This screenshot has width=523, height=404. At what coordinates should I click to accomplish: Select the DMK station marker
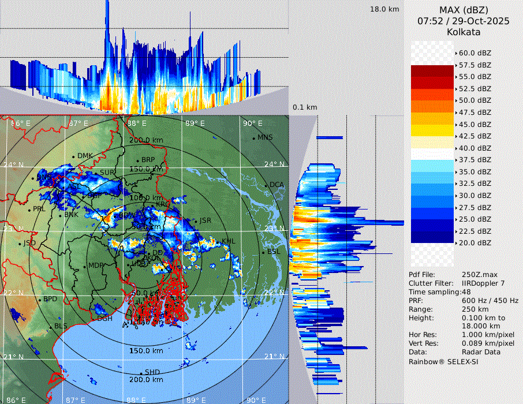tap(74, 156)
